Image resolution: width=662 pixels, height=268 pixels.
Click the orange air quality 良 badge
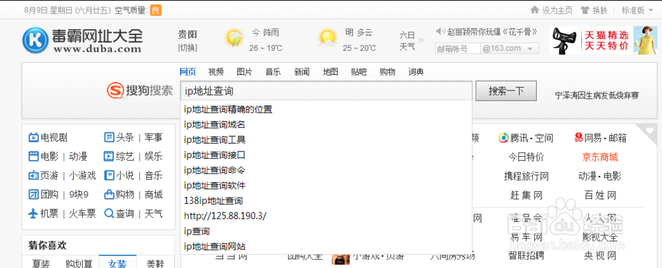click(x=156, y=10)
